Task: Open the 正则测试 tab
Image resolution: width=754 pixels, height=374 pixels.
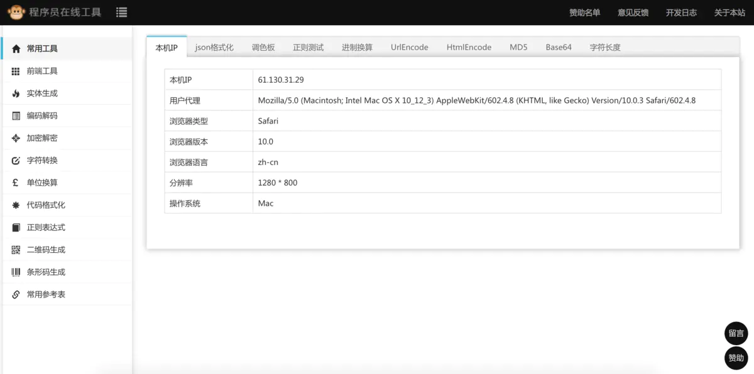Action: click(x=309, y=47)
